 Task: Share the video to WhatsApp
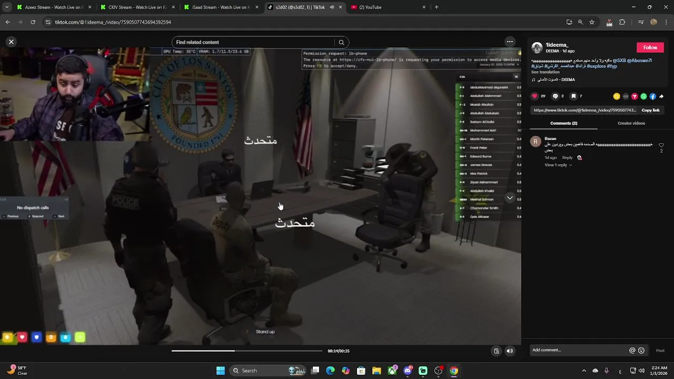pyautogui.click(x=643, y=96)
